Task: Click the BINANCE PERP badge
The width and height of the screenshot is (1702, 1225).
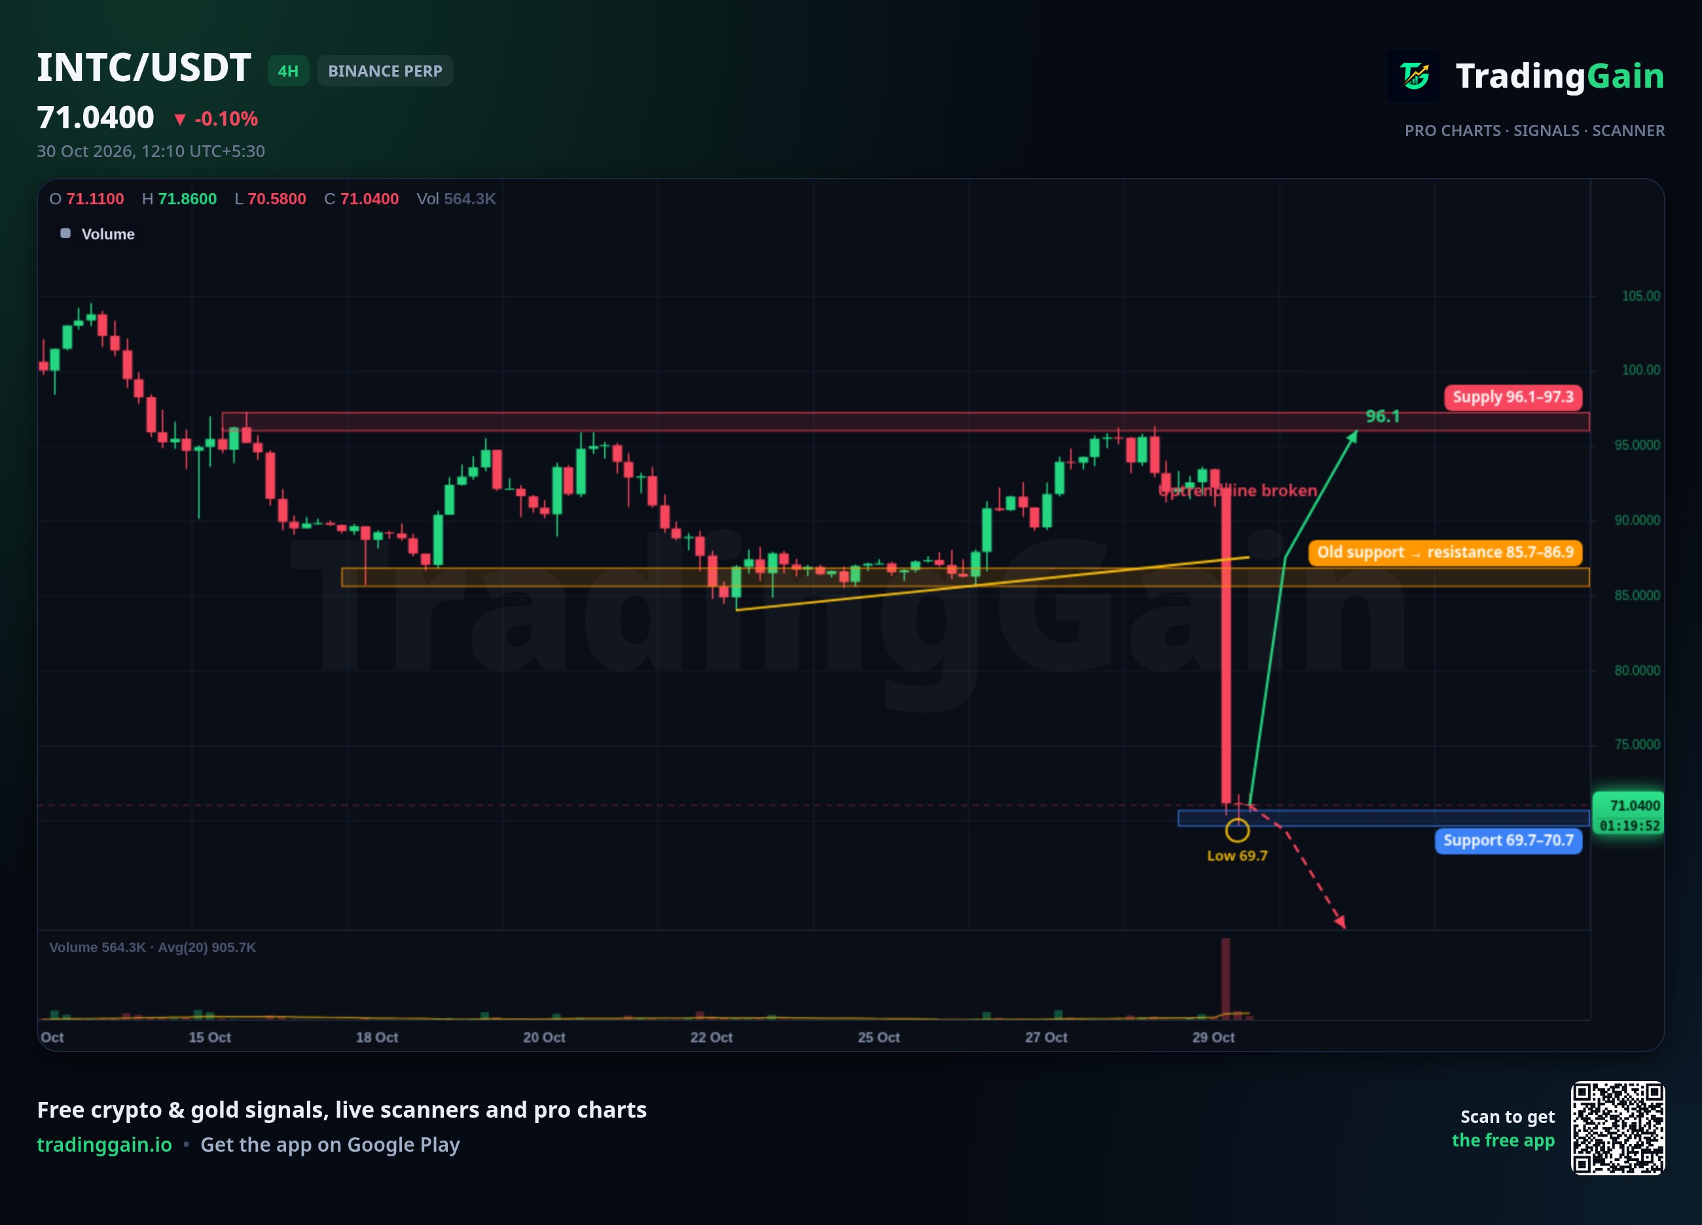Action: coord(385,71)
